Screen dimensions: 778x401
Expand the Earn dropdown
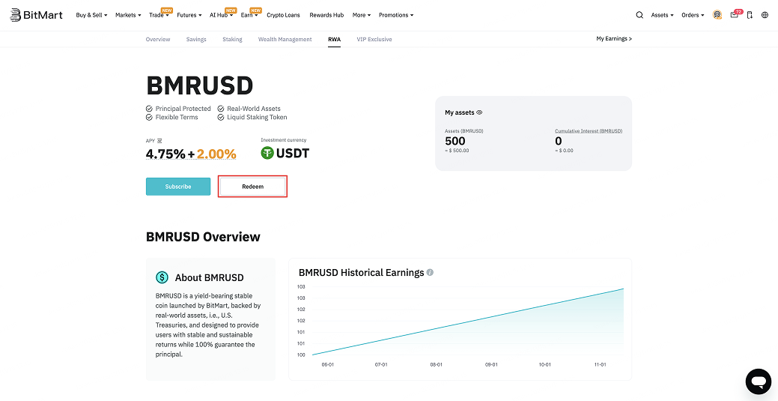pos(249,15)
